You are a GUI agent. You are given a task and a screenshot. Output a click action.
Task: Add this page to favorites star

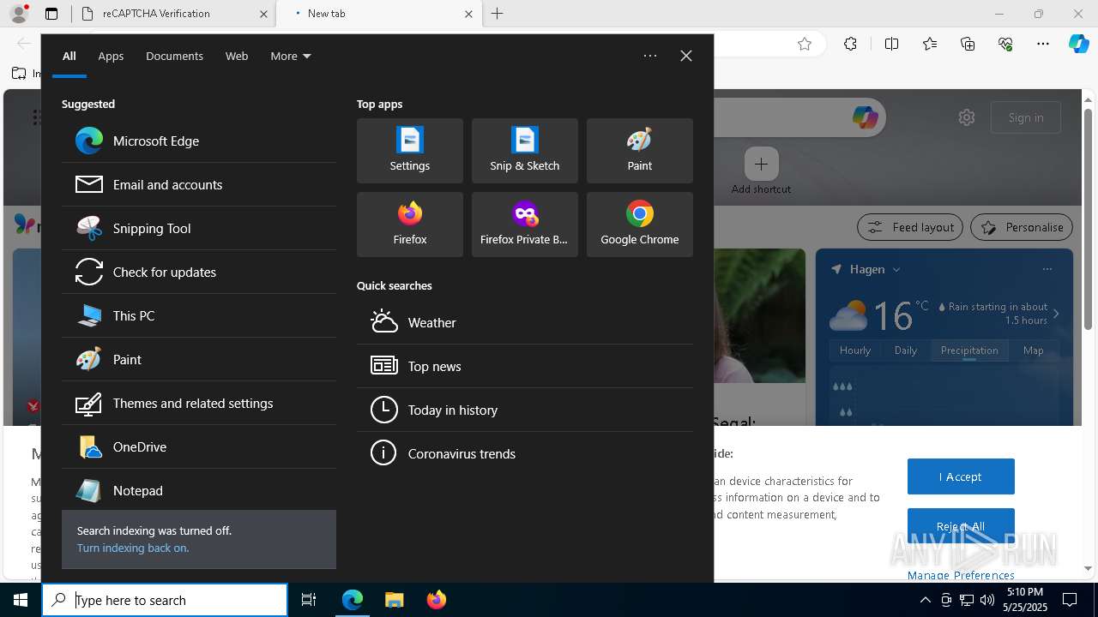805,45
